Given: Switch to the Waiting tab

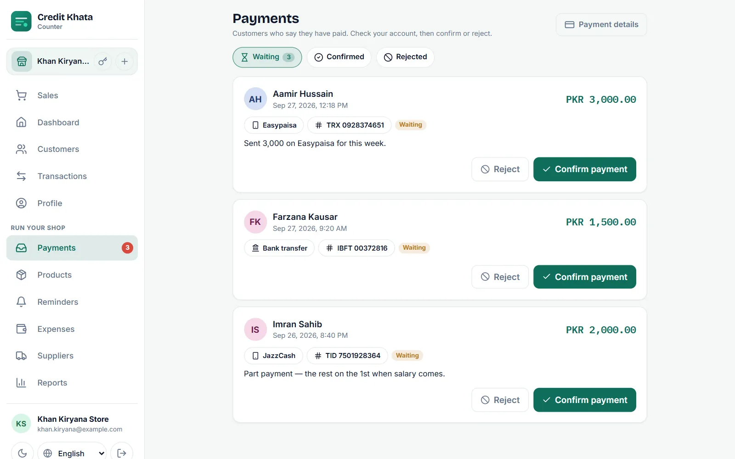Looking at the screenshot, I should [x=267, y=57].
